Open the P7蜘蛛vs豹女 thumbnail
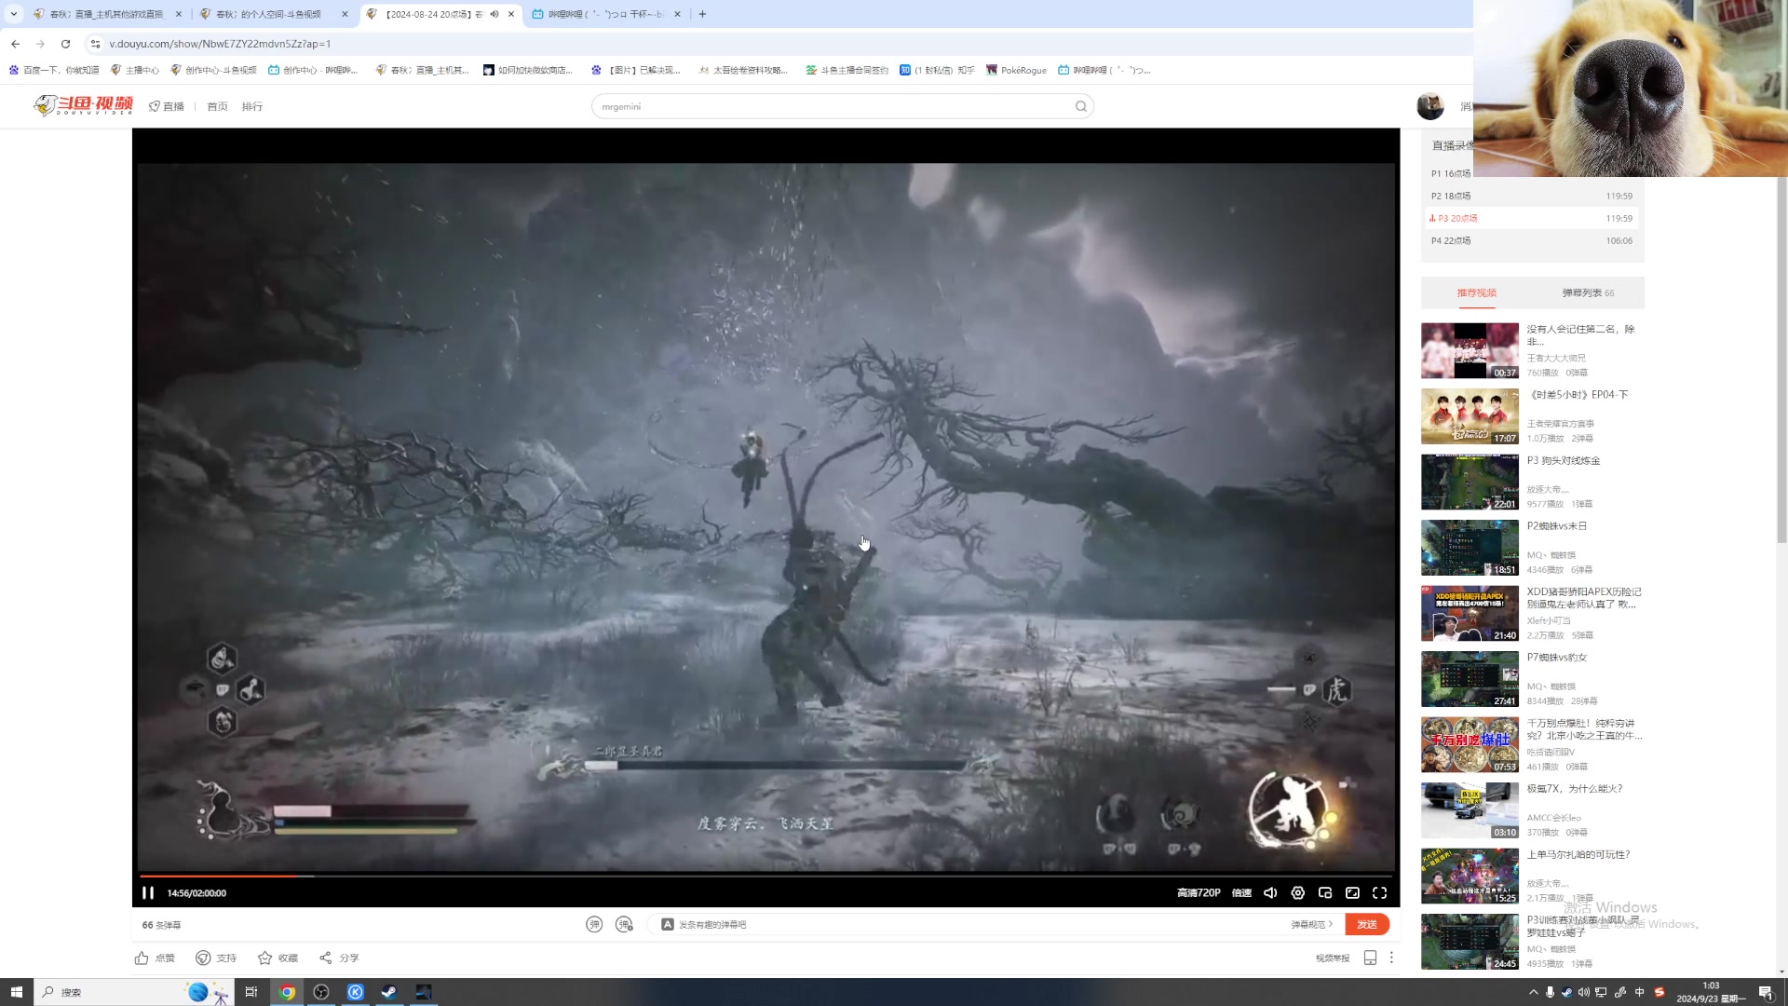This screenshot has height=1006, width=1788. click(1470, 679)
